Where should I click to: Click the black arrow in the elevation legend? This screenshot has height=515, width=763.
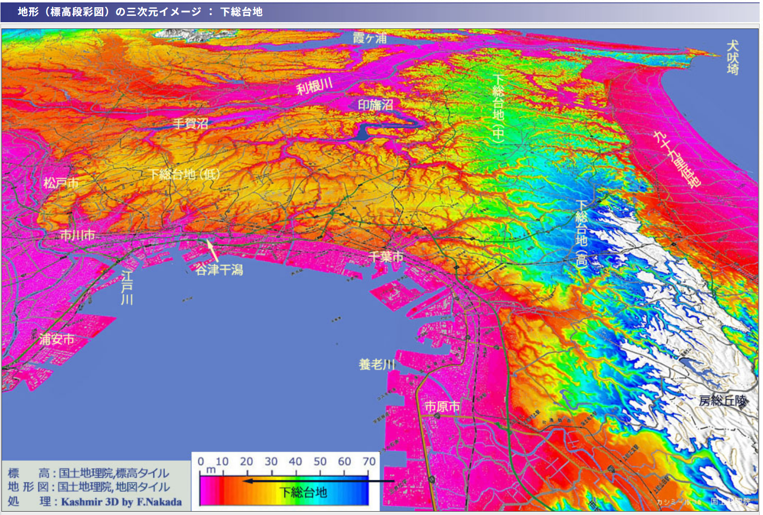click(x=318, y=480)
